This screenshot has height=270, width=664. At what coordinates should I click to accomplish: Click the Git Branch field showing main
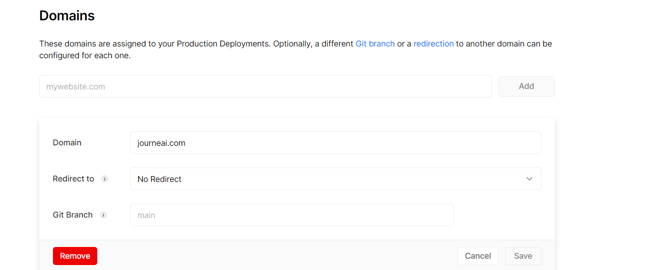292,215
